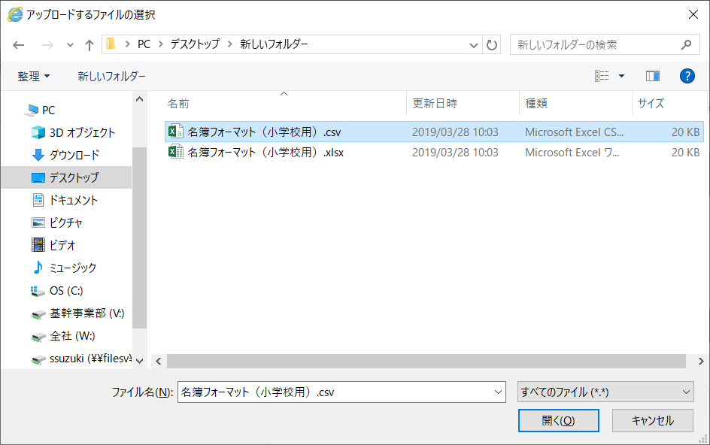The height and width of the screenshot is (445, 710).
Task: Select 3D オブジェクト in the sidebar
Action: tap(82, 132)
